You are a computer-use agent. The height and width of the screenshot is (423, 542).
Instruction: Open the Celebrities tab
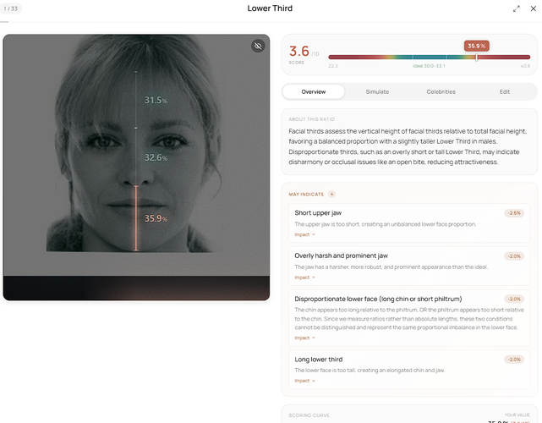(441, 91)
